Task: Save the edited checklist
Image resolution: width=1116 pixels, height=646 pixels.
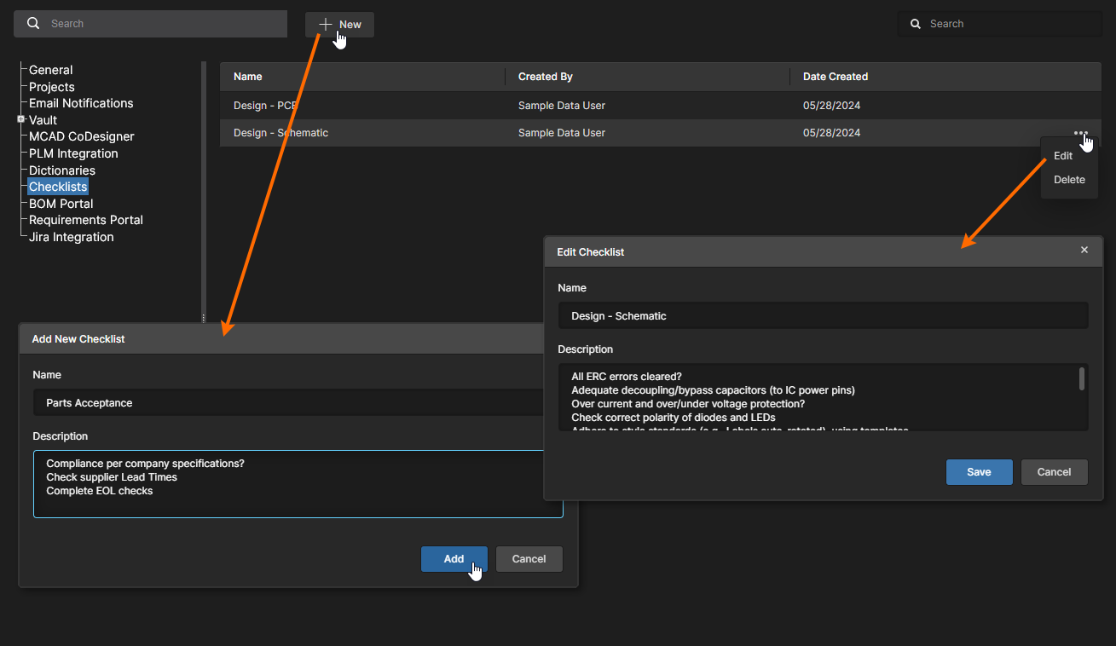Action: [979, 472]
